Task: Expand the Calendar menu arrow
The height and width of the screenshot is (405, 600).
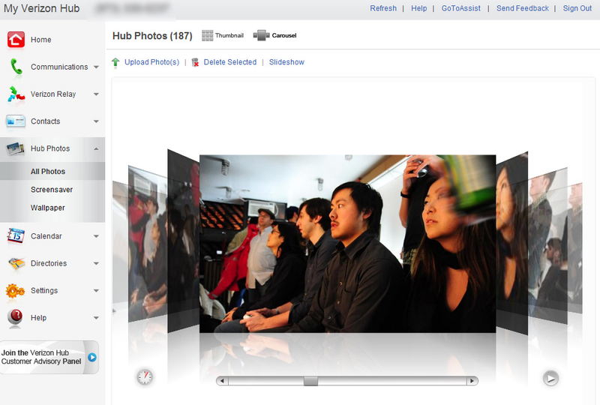Action: (x=96, y=236)
